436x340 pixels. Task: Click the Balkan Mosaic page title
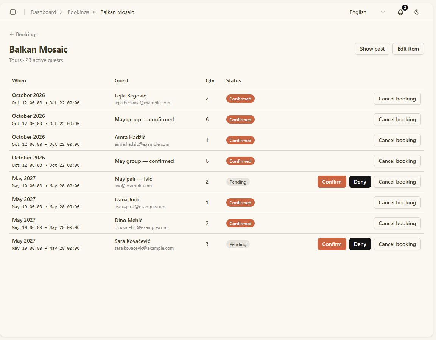[x=38, y=49]
